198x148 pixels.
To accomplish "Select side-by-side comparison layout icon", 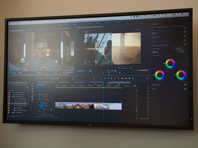I will point(108,71).
